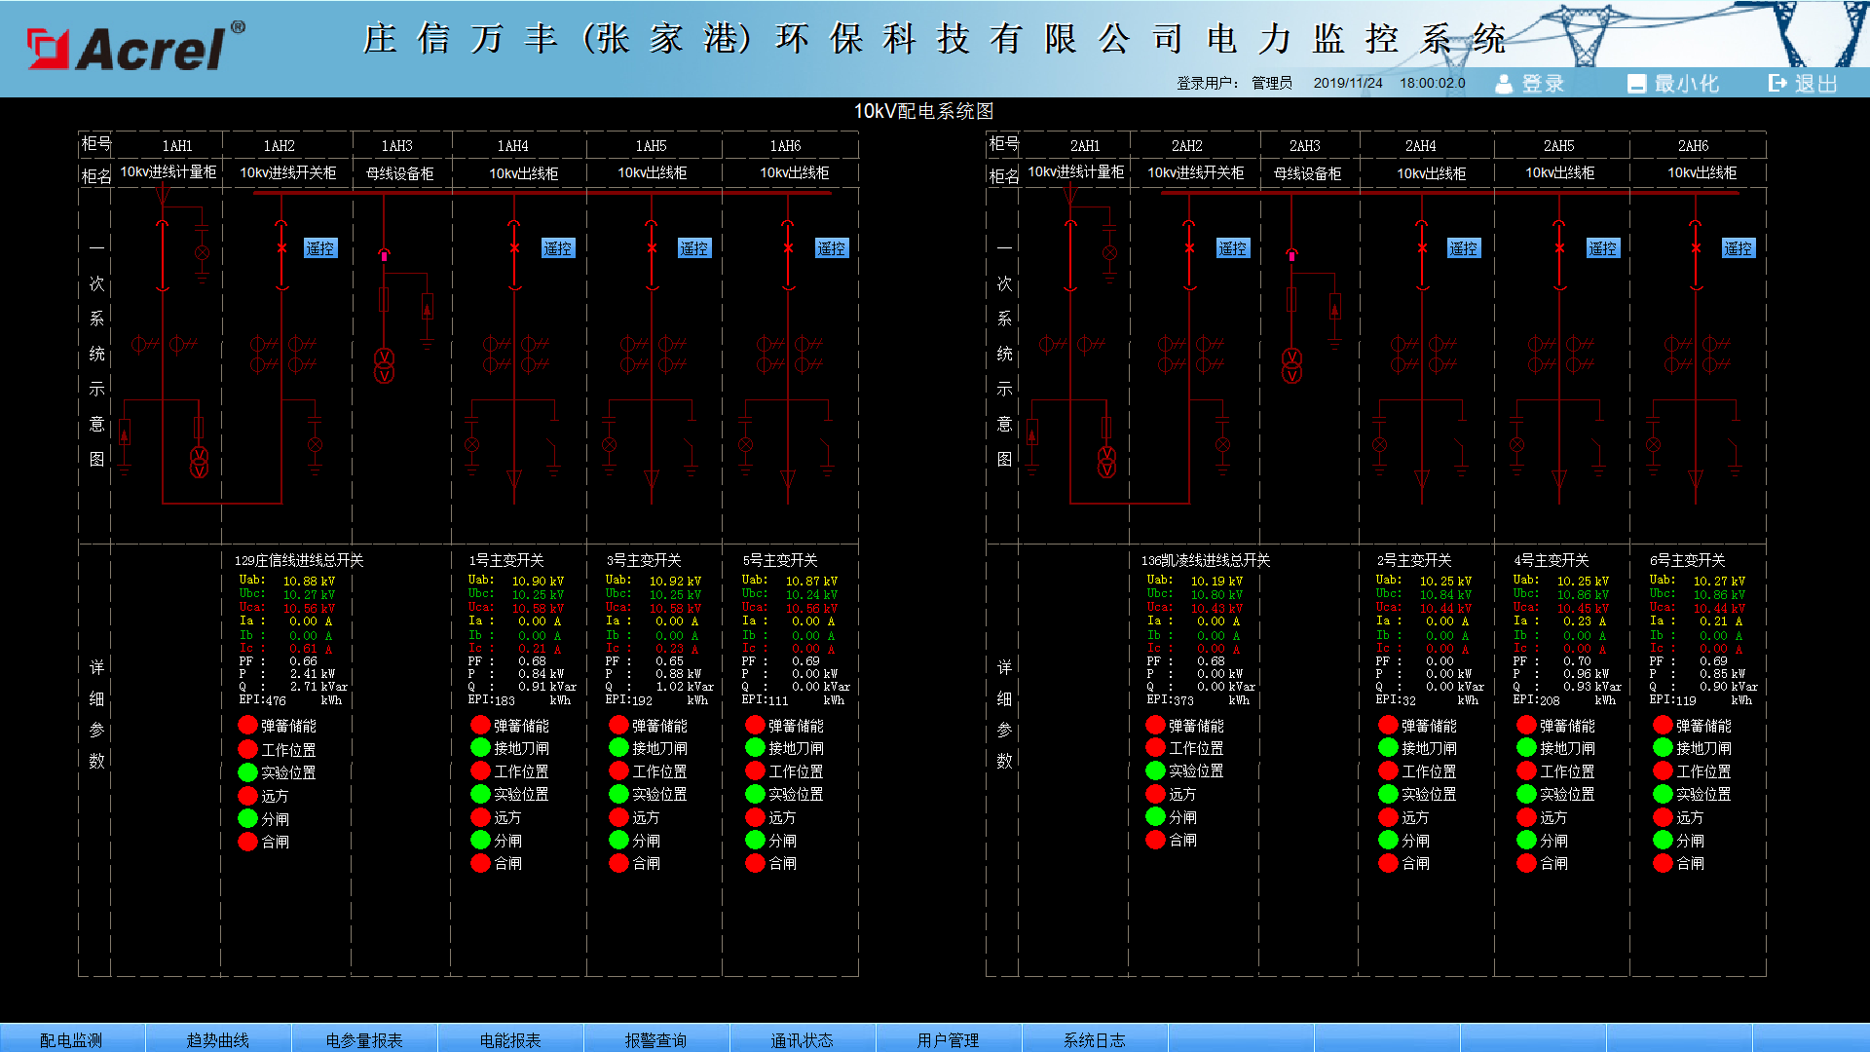Screen dimensions: 1870x1052
Task: Open the 趋势曲线 tab
Action: (x=218, y=1038)
